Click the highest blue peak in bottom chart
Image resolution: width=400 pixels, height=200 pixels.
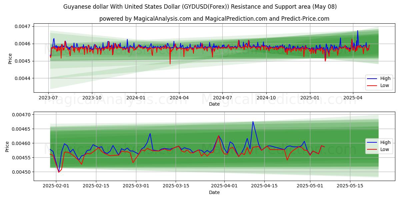(x=253, y=122)
